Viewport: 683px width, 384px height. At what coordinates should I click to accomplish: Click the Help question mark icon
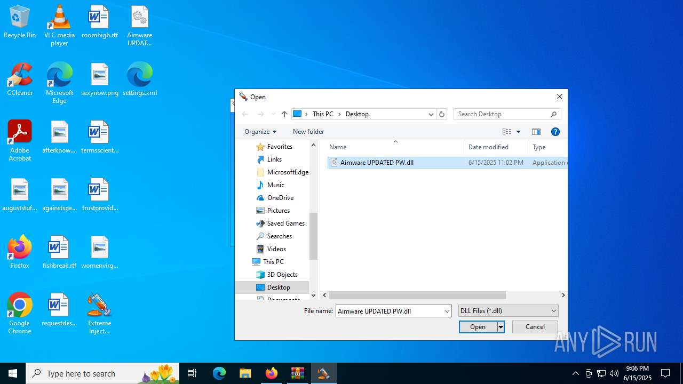[x=555, y=132]
